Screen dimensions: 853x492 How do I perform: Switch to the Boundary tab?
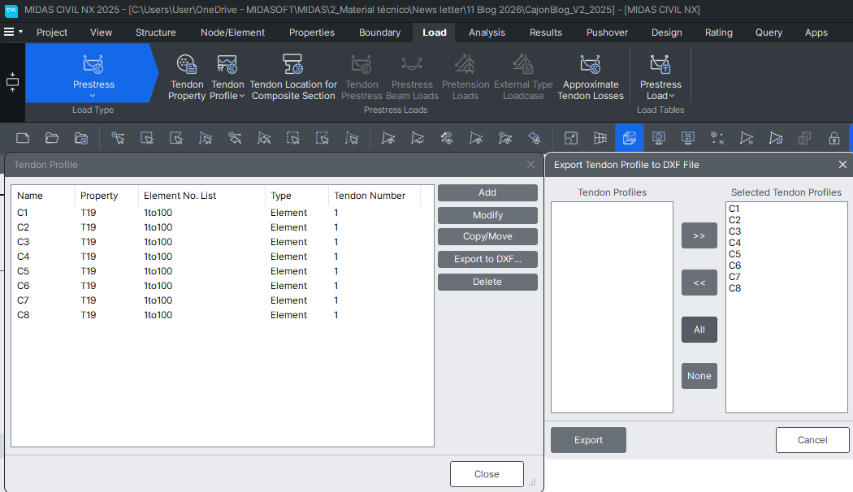[379, 32]
